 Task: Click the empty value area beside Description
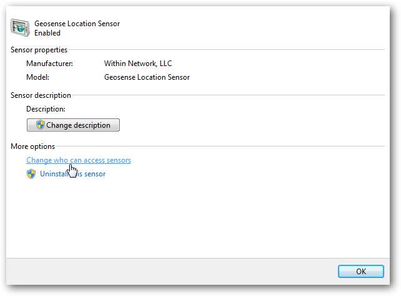coord(187,109)
